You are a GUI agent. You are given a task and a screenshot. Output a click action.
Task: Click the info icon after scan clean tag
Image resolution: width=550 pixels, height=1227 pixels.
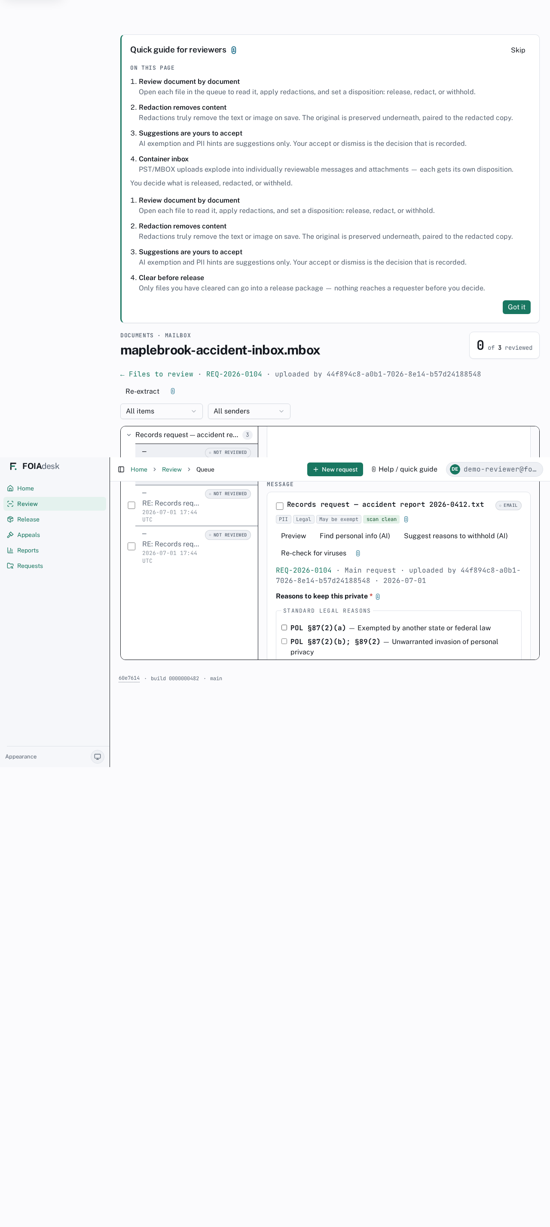pyautogui.click(x=406, y=519)
